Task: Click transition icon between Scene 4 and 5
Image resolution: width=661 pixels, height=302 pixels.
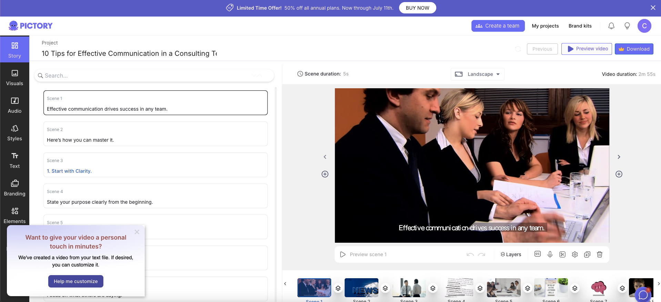Action: [x=480, y=288]
